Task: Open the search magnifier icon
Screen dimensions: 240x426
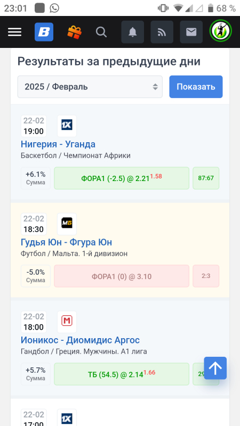Action: (x=101, y=32)
